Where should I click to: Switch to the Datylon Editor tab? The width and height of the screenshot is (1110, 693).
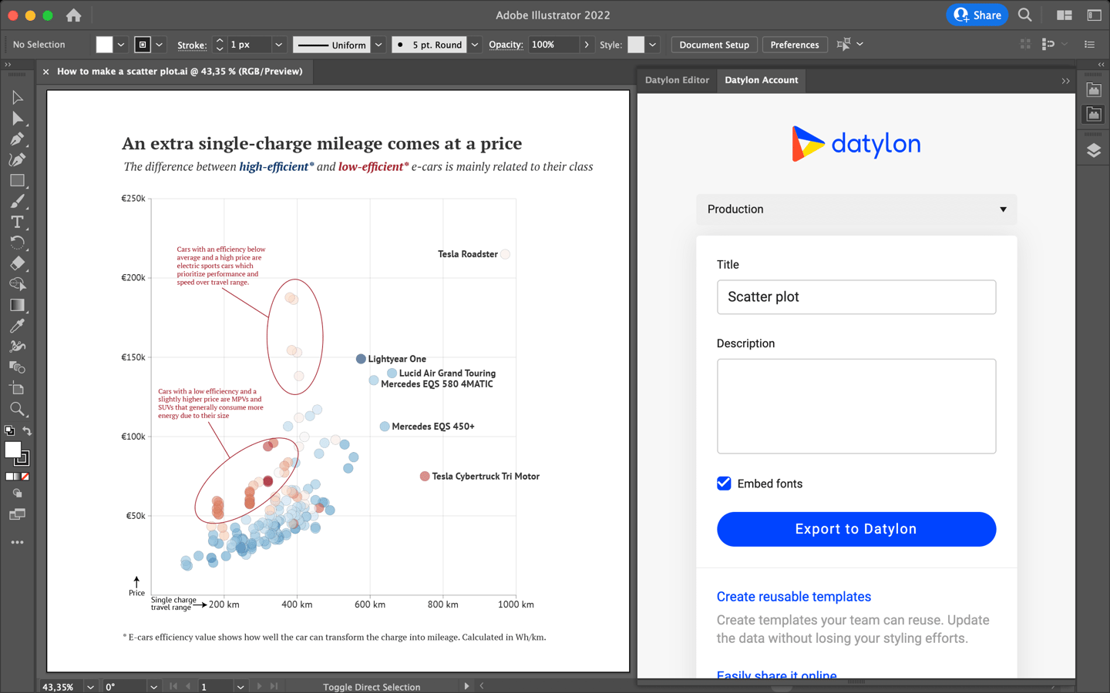[677, 80]
